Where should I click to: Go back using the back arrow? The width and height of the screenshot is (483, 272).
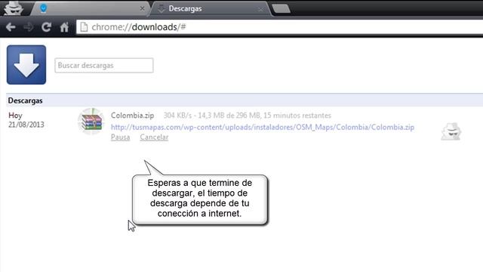11,27
